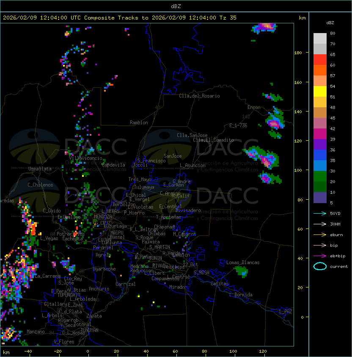This screenshot has height=357, width=352.
Task: Click the 'Mirador' map label
Action: 179,287
